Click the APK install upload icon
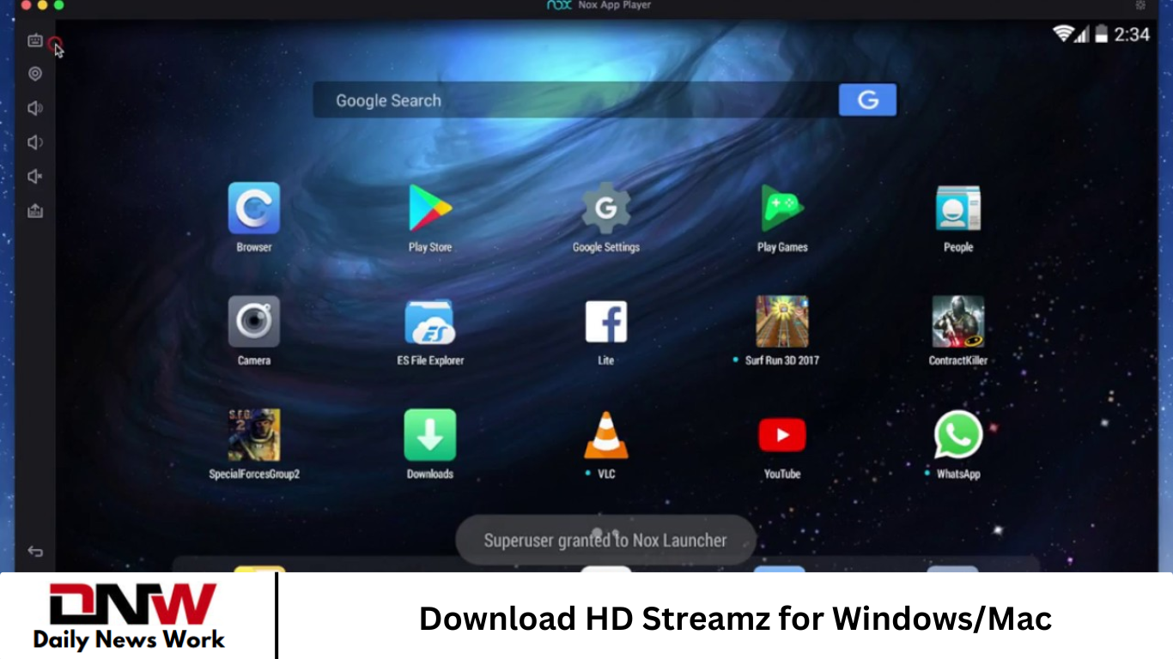Viewport: 1173px width, 659px height. 35,210
